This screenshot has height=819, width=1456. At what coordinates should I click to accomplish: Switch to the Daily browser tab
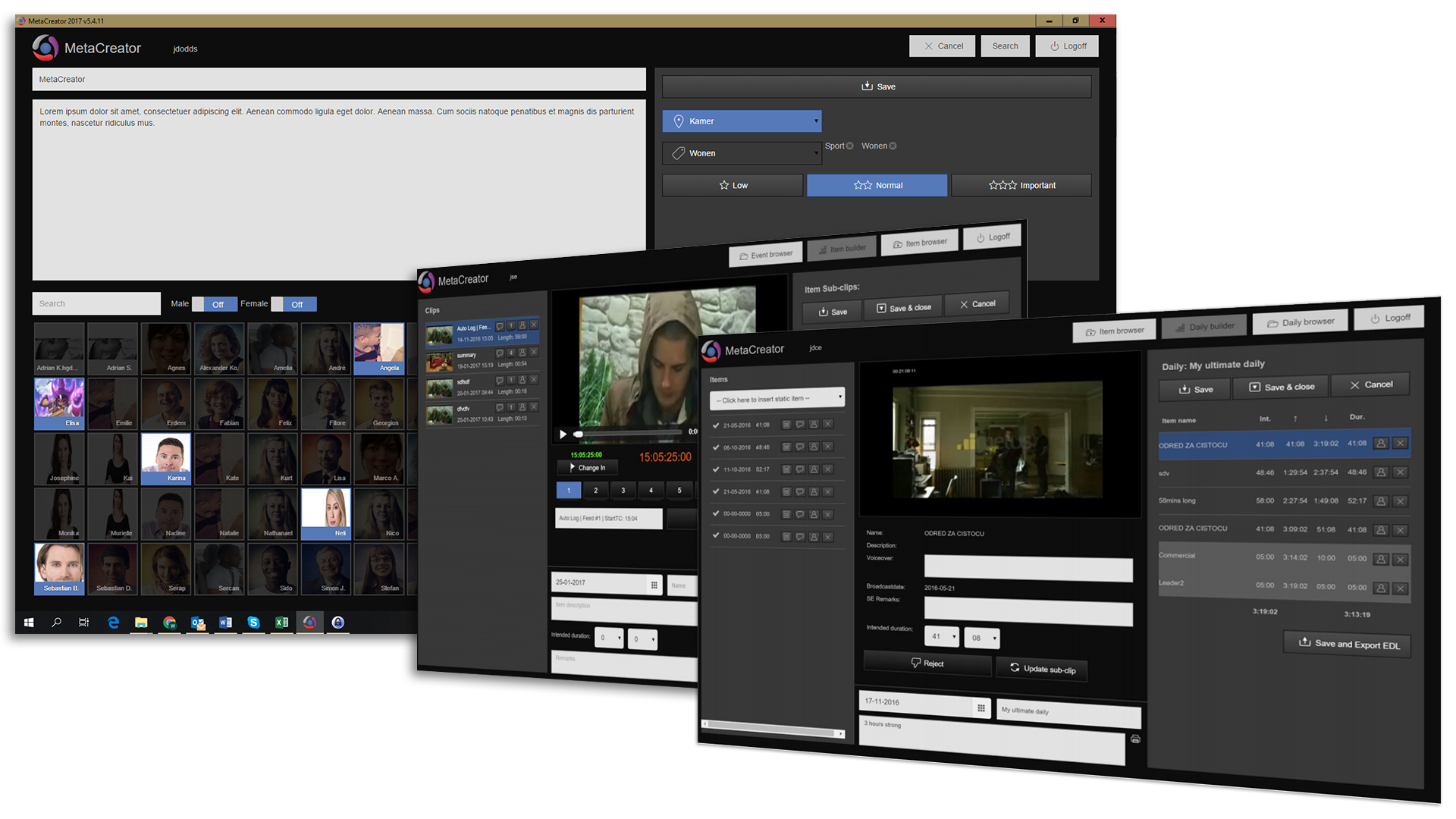[1301, 322]
